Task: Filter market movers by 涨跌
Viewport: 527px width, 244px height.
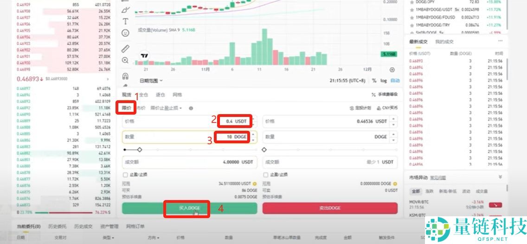Action: pos(430,191)
